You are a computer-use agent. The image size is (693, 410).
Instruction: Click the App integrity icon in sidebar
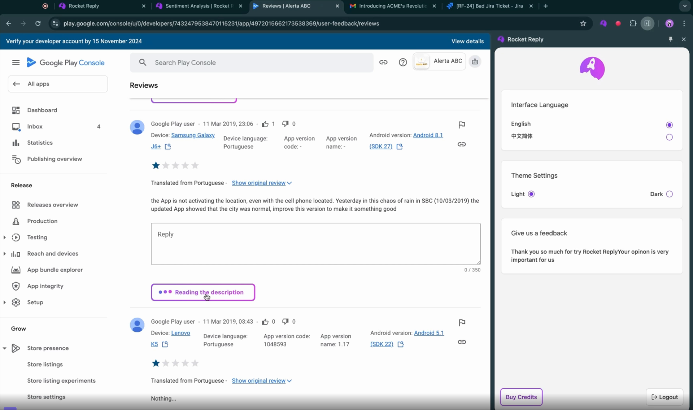[x=16, y=285]
